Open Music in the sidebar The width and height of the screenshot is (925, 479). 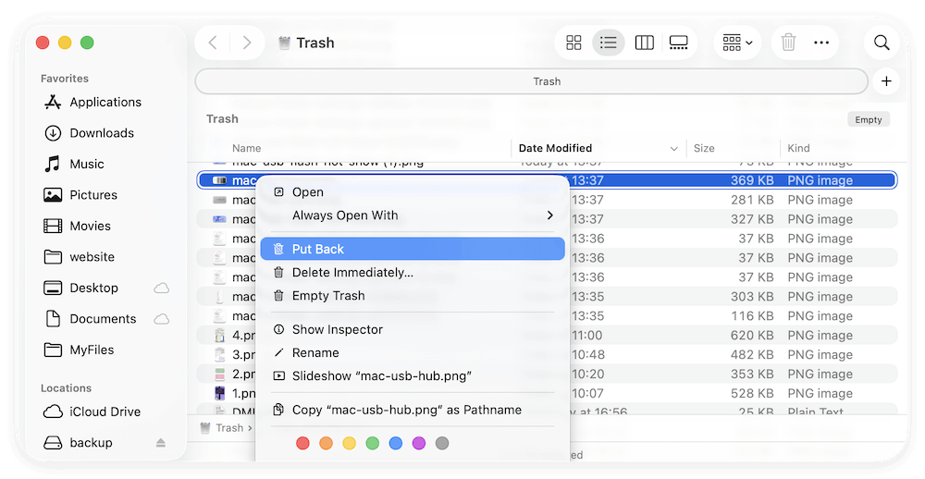(74, 164)
